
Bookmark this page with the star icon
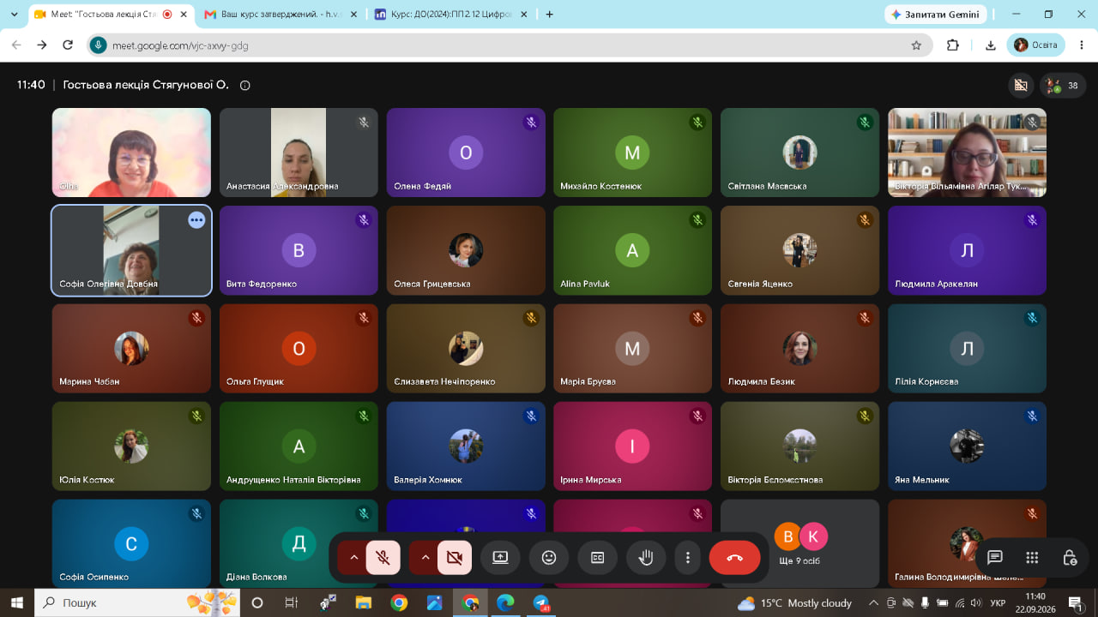click(x=916, y=45)
